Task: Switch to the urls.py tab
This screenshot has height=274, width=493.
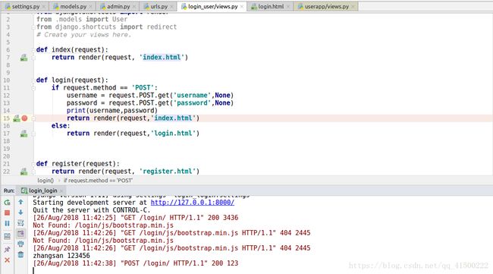Action: 159,6
